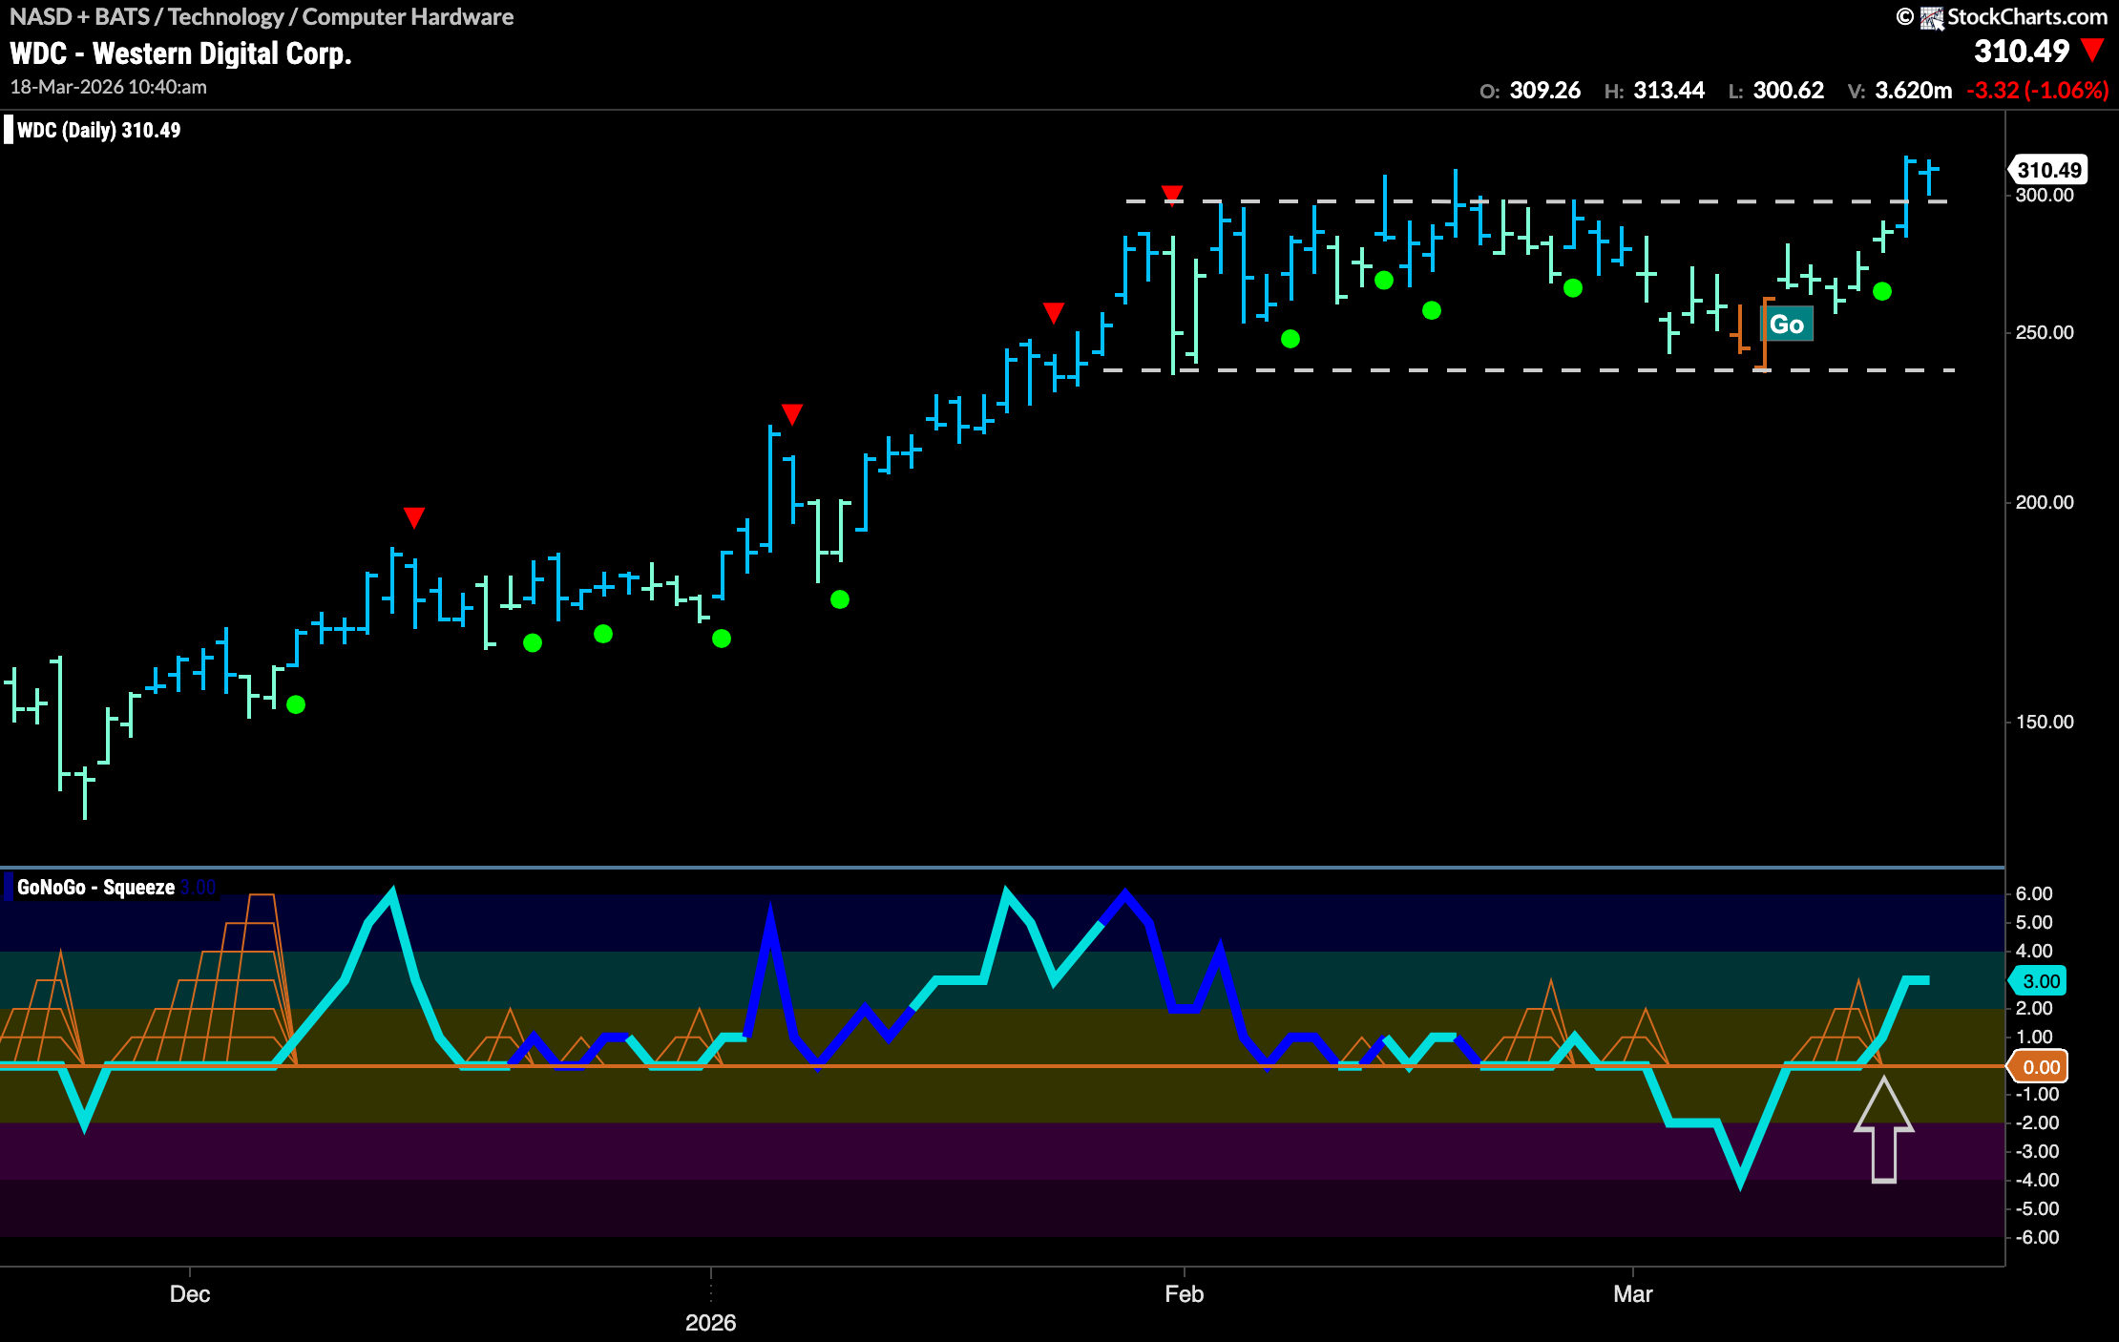Click the red triangle marker above the December high
The height and width of the screenshot is (1342, 2119).
(x=413, y=517)
